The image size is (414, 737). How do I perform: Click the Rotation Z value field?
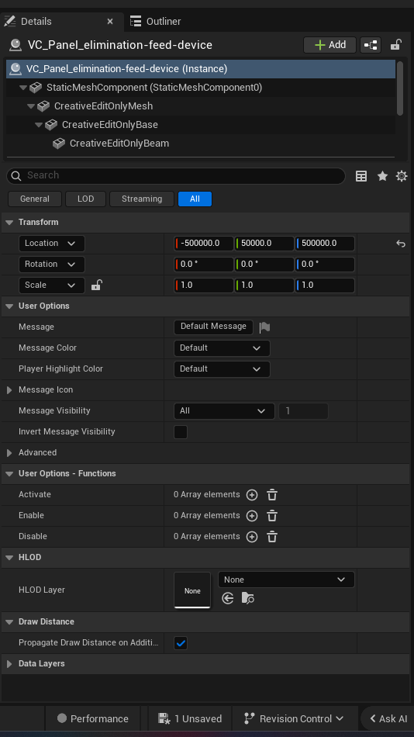pyautogui.click(x=325, y=264)
